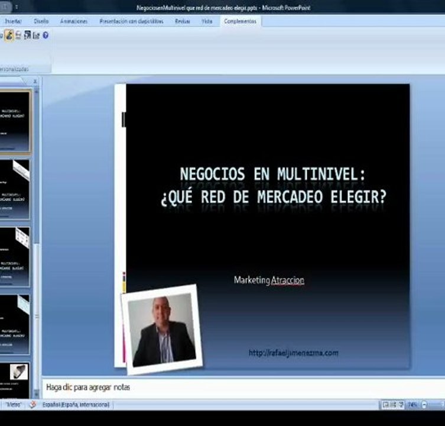Click the blue help question-mark icon in the toolbar
This screenshot has width=445, height=426.
46,35
